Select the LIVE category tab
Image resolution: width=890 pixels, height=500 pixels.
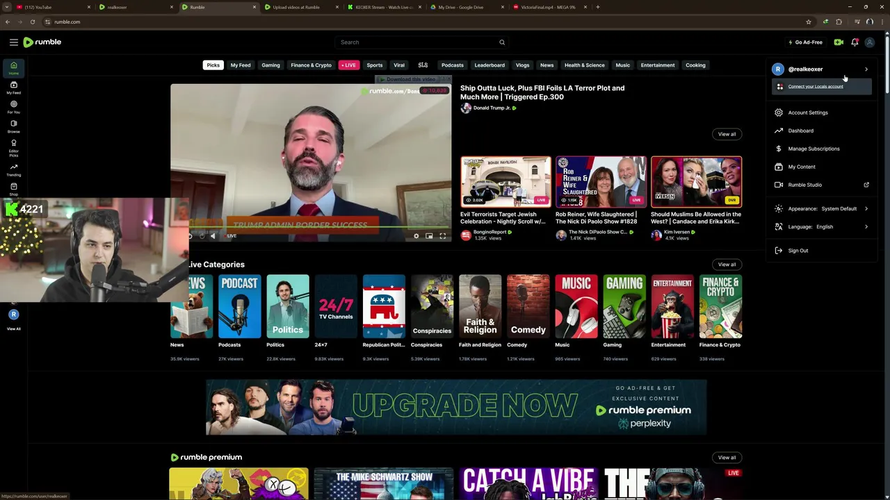348,65
